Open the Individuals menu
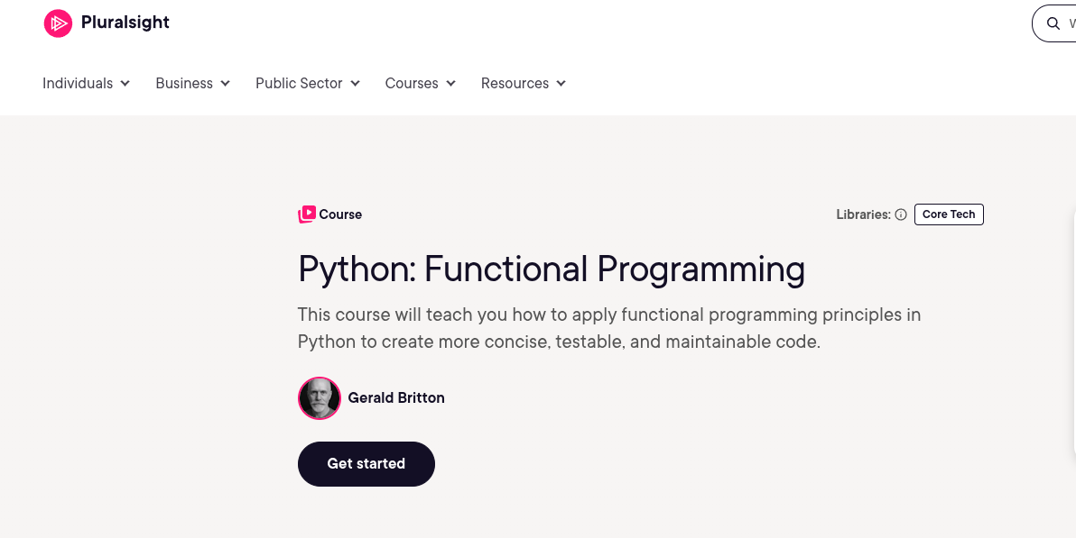 click(x=87, y=83)
